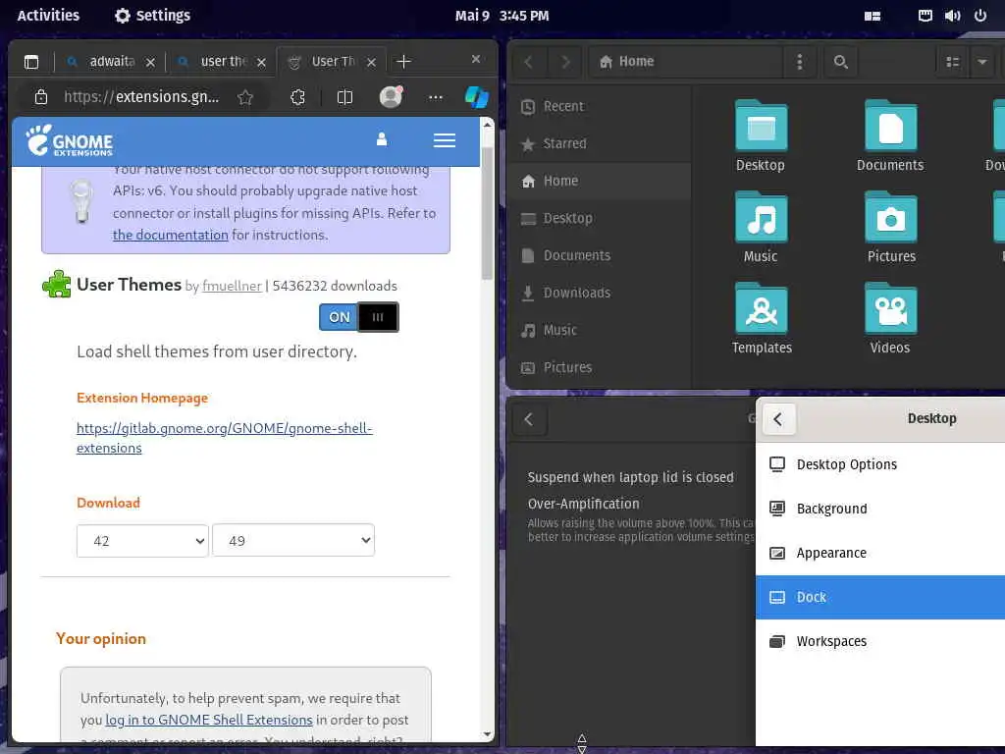Viewport: 1005px width, 754px height.
Task: Select Pictures in Files sidebar
Action: 599,367
